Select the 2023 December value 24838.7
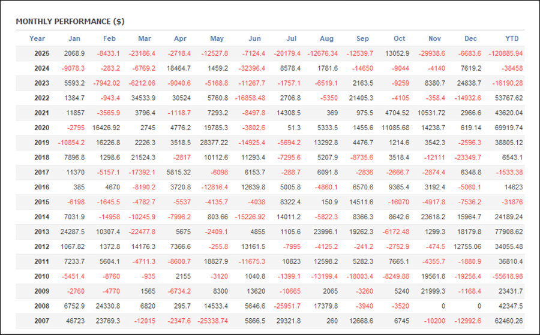The height and width of the screenshot is (335, 540). tap(468, 83)
